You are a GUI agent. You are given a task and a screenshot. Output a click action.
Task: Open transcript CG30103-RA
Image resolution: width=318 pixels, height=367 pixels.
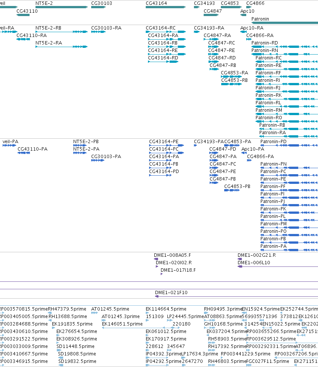[x=98, y=32]
